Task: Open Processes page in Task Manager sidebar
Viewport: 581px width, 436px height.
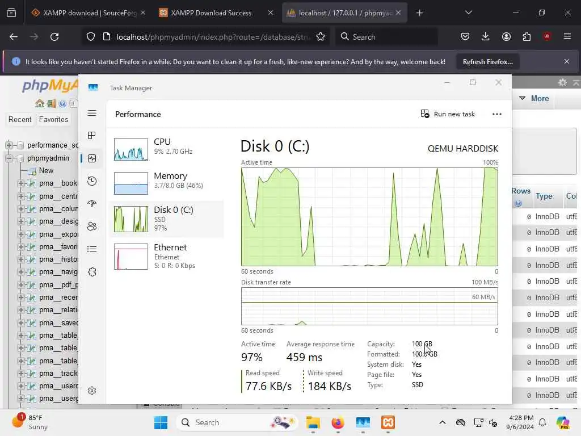Action: (92, 136)
